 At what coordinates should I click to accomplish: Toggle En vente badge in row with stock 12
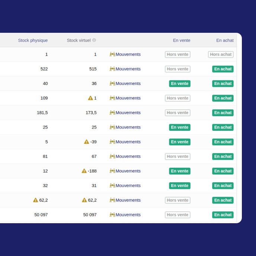click(x=179, y=171)
